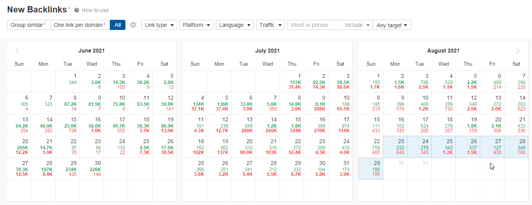
Task: Select August 23 in the calendar
Action: 395,147
